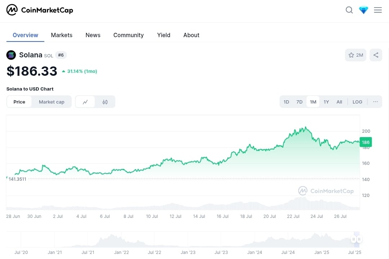
Task: Set chart range to 1Y
Action: [x=326, y=102]
